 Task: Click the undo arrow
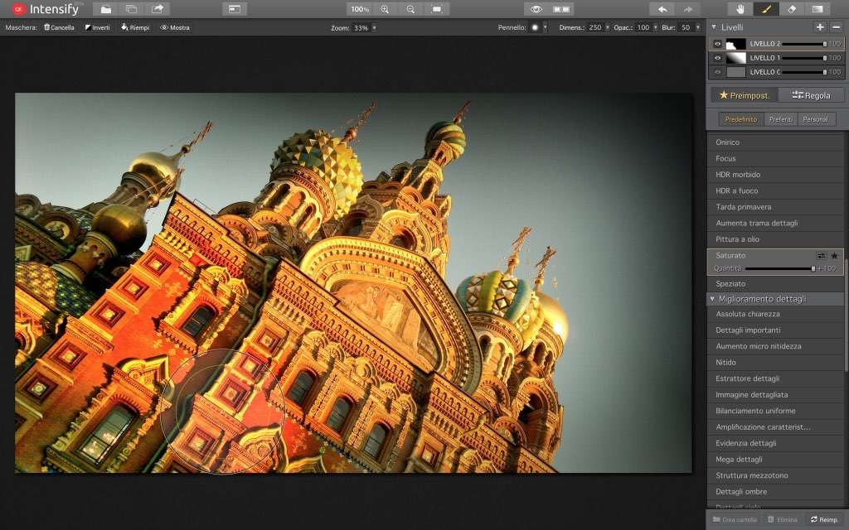coord(662,9)
